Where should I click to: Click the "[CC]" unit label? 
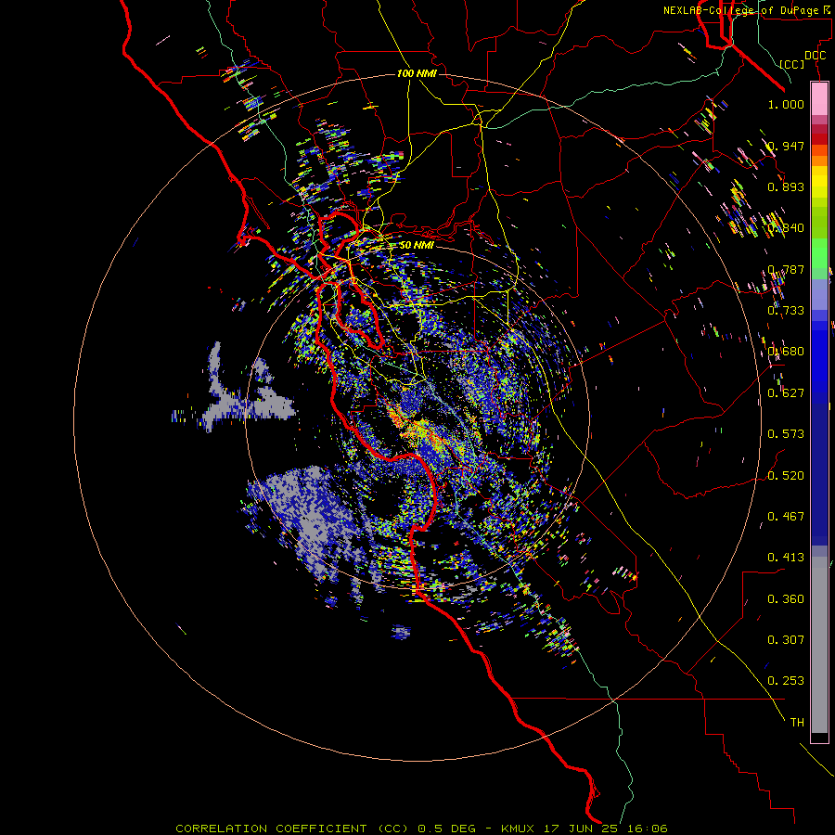click(792, 64)
